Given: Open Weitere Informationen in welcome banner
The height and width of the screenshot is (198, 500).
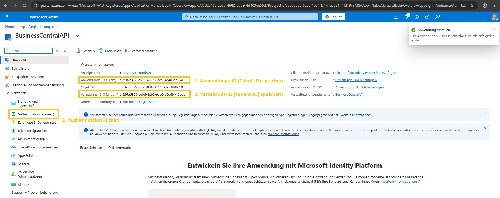Looking at the screenshot, I should click(x=356, y=115).
